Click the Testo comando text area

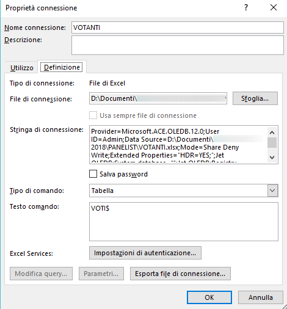tap(184, 222)
